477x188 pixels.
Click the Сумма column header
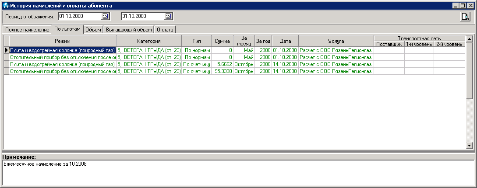(x=223, y=41)
